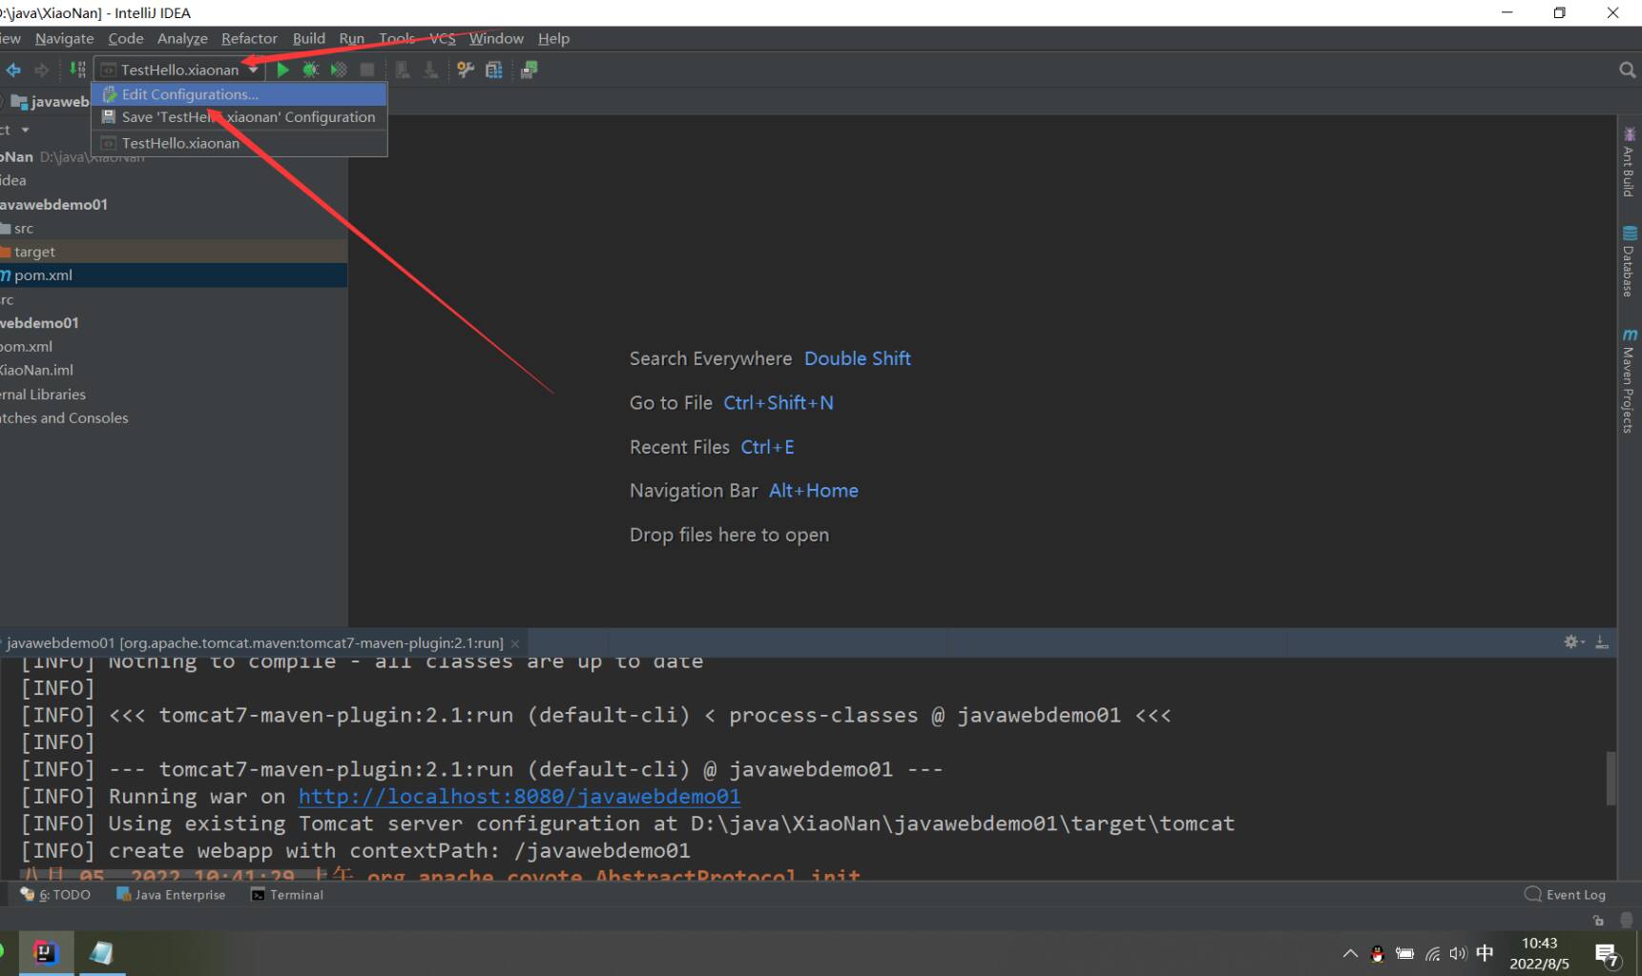Select the highlighted pom.xml file in tree

coord(174,275)
